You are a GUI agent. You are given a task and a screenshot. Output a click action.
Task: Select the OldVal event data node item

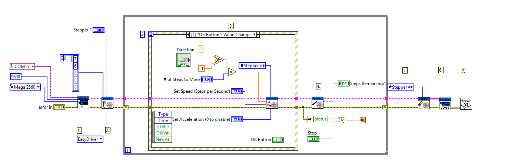coord(163,133)
